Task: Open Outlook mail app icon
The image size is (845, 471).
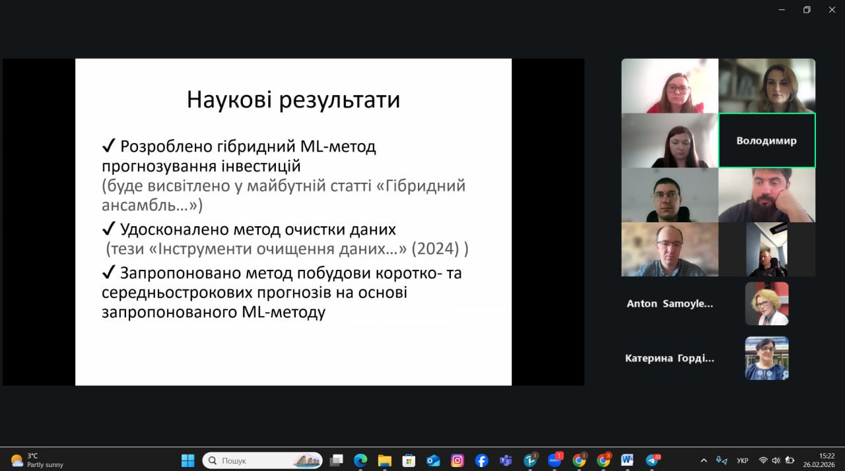Action: pos(433,460)
